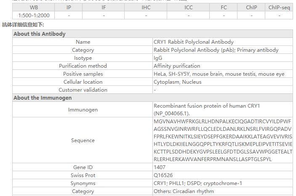Click the Gene ID value 1407
The image size is (296, 196).
[x=159, y=167]
